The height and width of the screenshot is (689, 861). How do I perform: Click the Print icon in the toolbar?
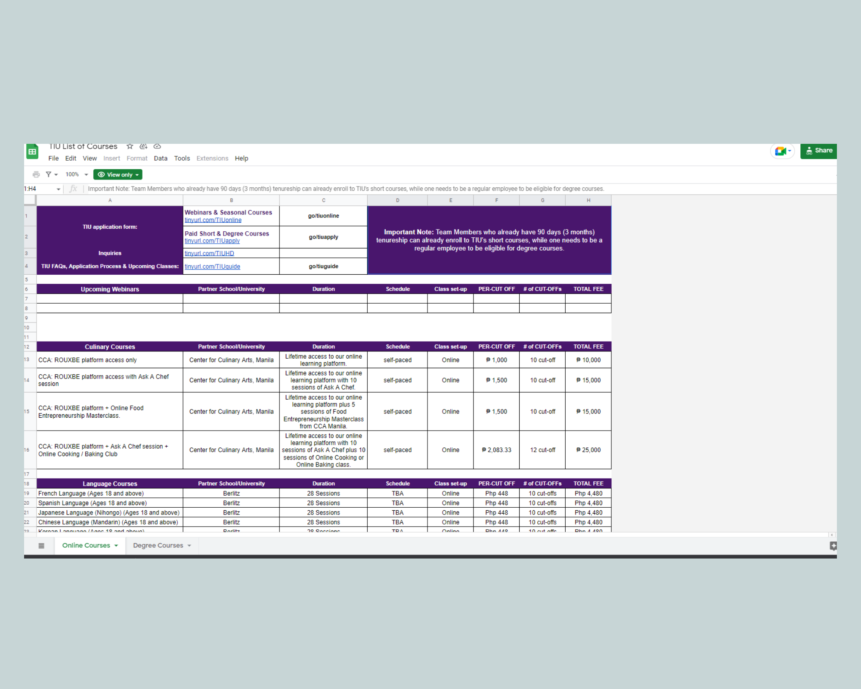36,174
